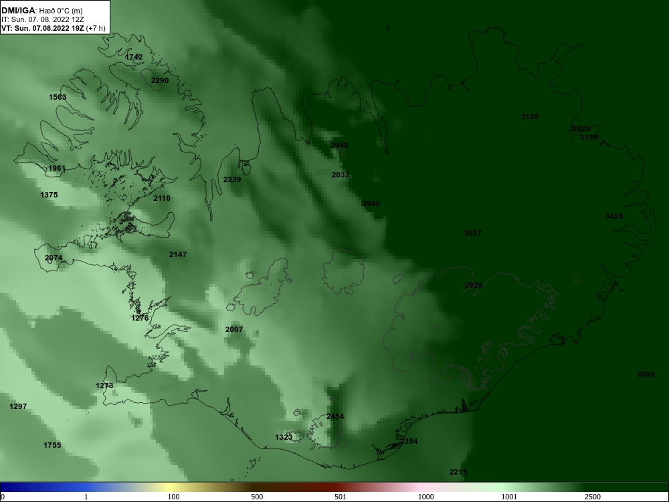Select the 501 label on the color scale
The height and width of the screenshot is (502, 669).
(x=341, y=497)
